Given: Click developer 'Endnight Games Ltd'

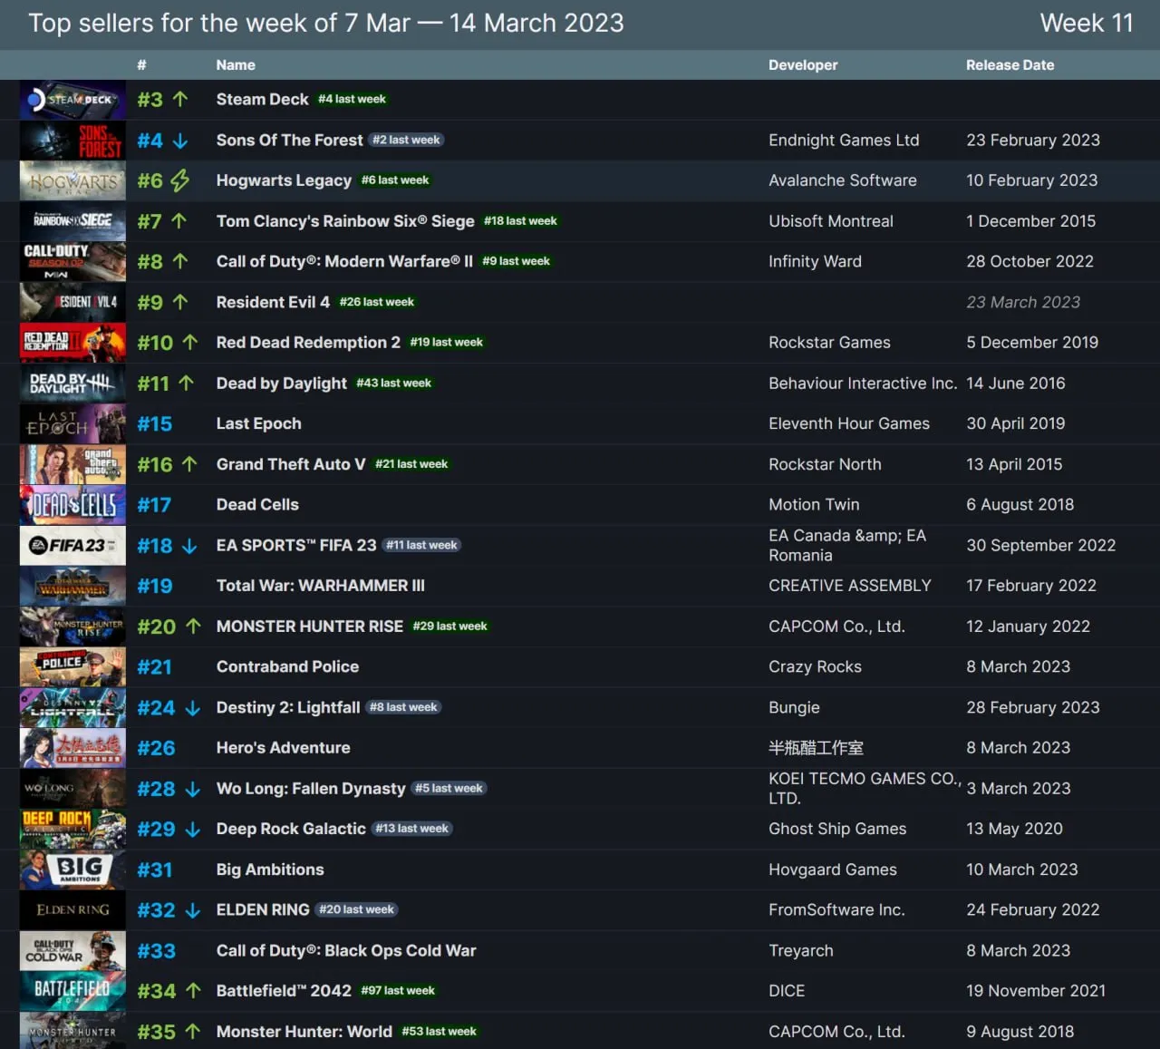Looking at the screenshot, I should click(844, 140).
